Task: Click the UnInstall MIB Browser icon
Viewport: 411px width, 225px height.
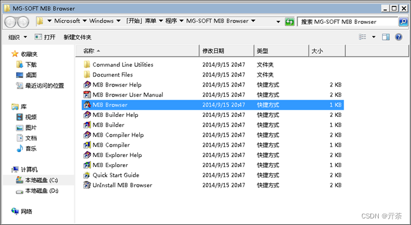Action: pyautogui.click(x=87, y=185)
